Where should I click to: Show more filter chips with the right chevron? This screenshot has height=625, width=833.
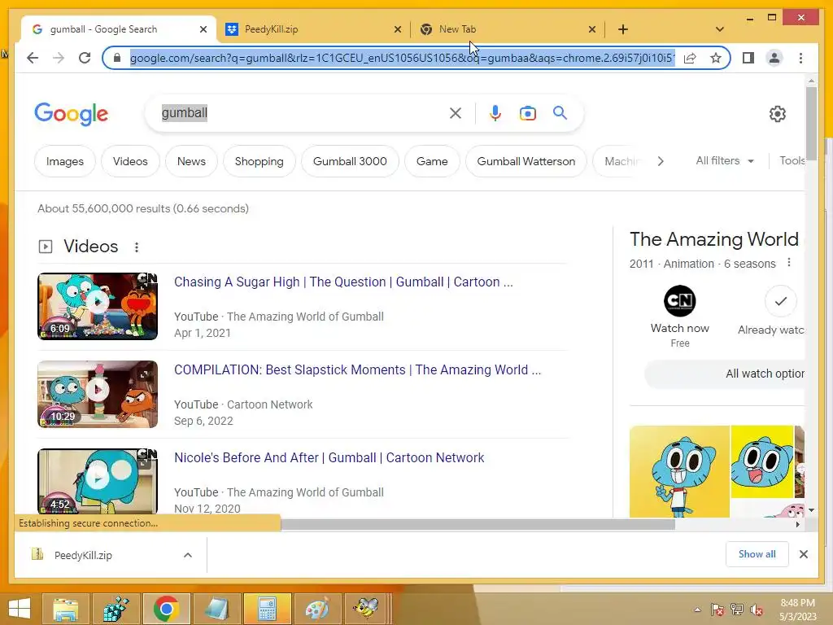tap(661, 161)
